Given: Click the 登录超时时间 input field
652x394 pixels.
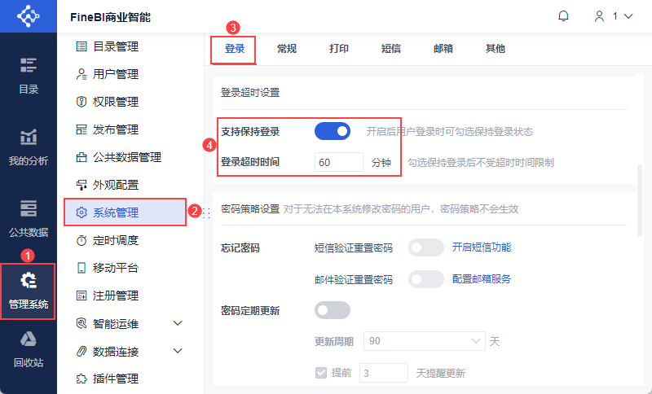Looking at the screenshot, I should pos(338,162).
